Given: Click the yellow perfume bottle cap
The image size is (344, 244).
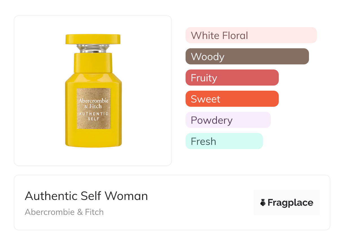Looking at the screenshot, I should (x=93, y=39).
